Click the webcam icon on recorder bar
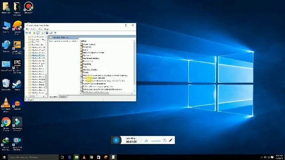 (165, 140)
